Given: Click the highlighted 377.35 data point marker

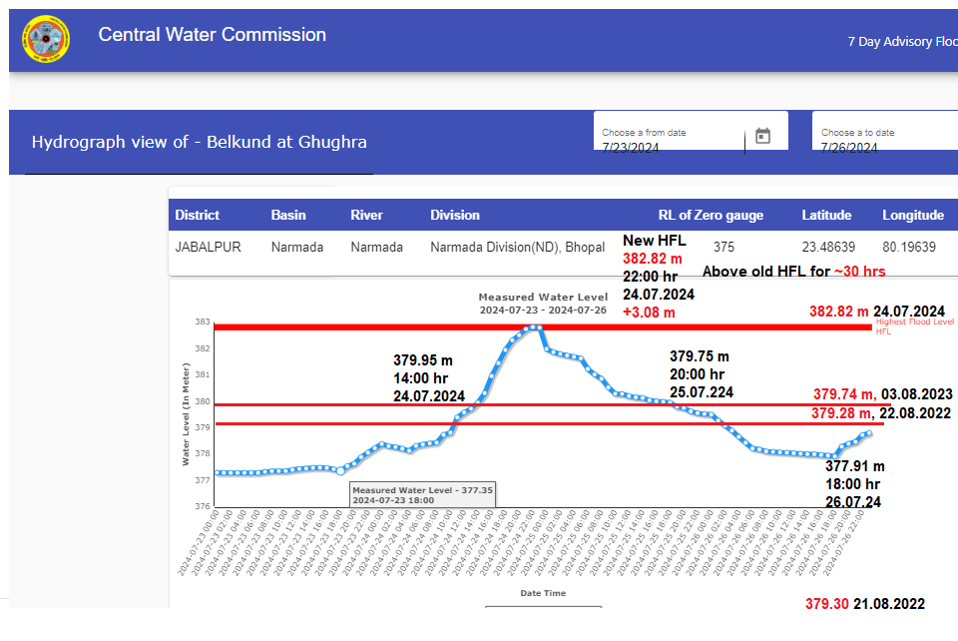Looking at the screenshot, I should click(x=340, y=471).
